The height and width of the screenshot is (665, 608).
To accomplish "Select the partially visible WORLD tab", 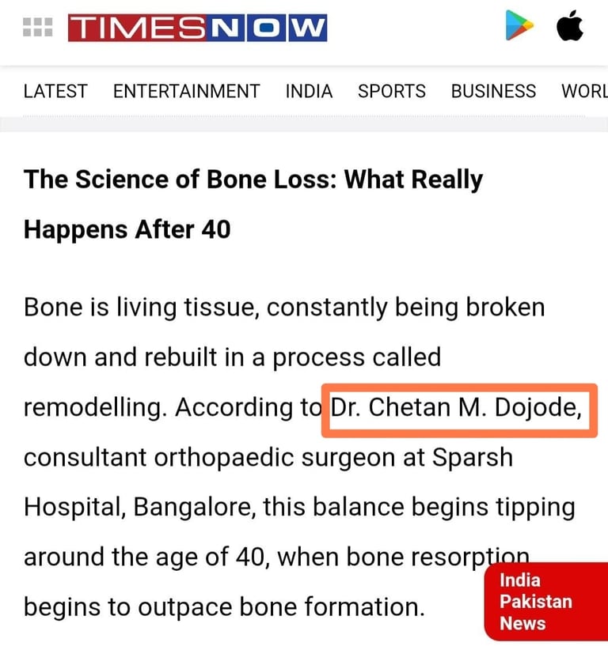I will [x=584, y=91].
